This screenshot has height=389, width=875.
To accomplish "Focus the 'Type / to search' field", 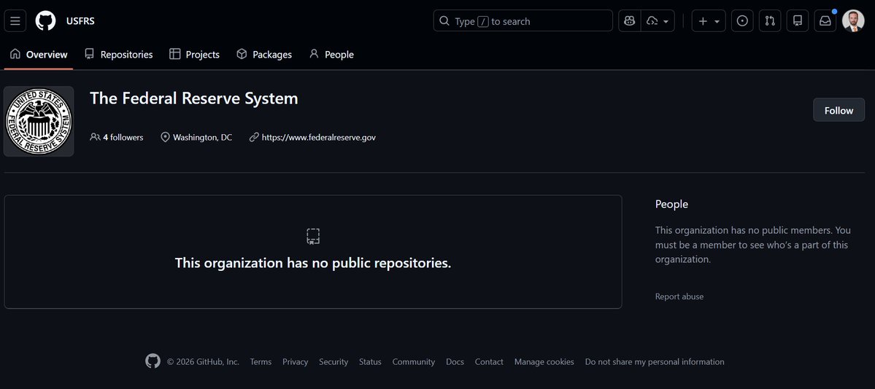I will (x=523, y=21).
